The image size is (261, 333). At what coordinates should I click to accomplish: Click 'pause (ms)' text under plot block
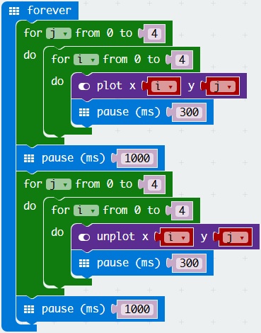(x=129, y=112)
